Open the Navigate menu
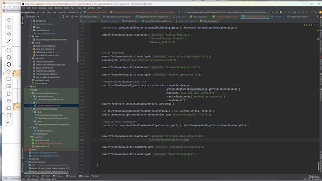The width and height of the screenshot is (322, 181). coord(42,8)
